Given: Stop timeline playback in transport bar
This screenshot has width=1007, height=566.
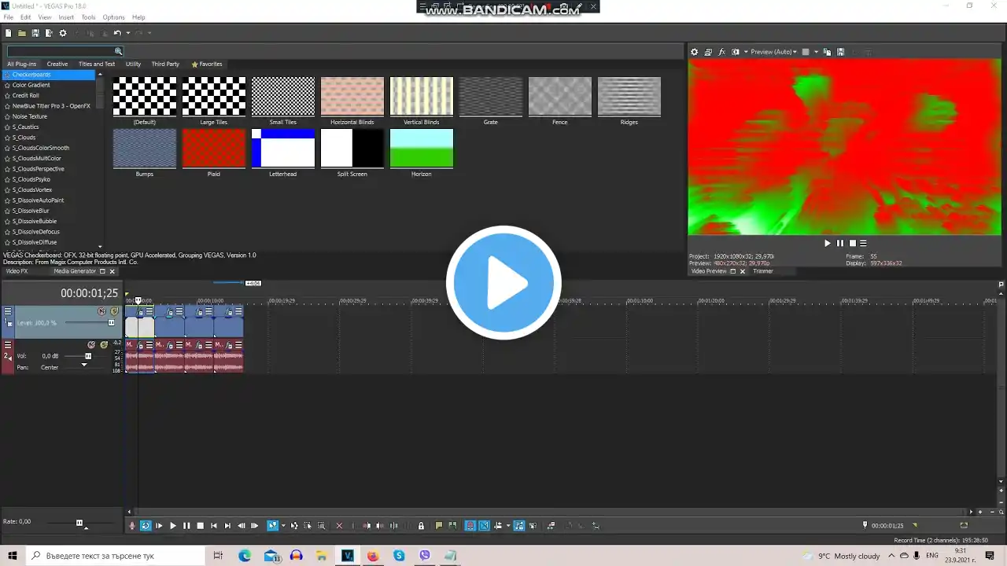Looking at the screenshot, I should point(200,526).
